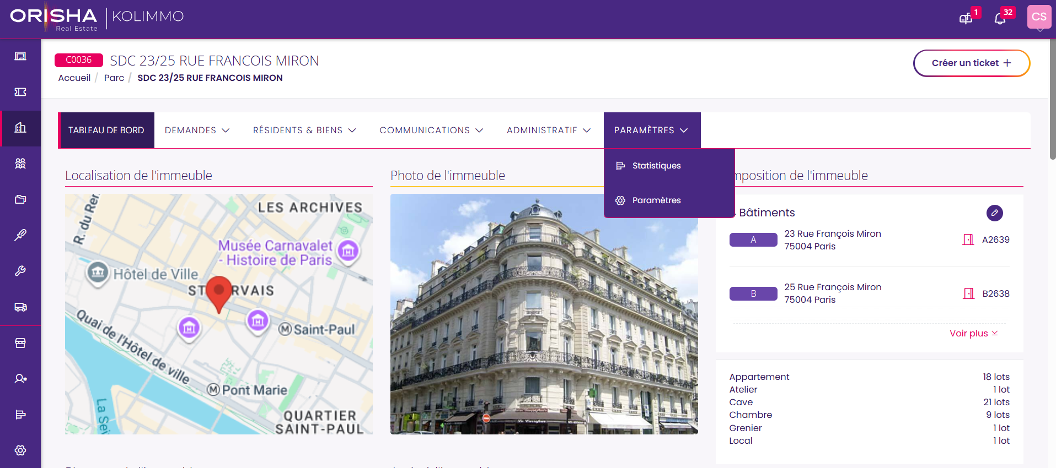
Task: Open the delivery truck sidebar icon
Action: point(20,307)
